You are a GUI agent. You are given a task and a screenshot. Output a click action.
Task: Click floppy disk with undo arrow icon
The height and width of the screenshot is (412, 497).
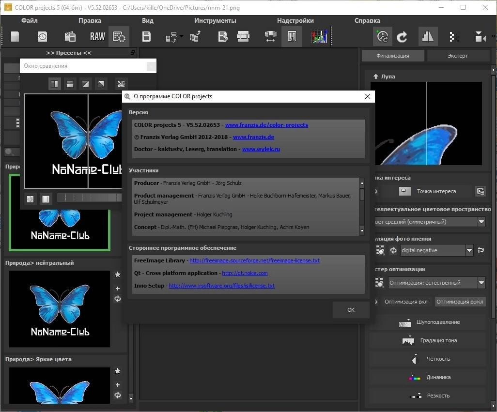[223, 37]
